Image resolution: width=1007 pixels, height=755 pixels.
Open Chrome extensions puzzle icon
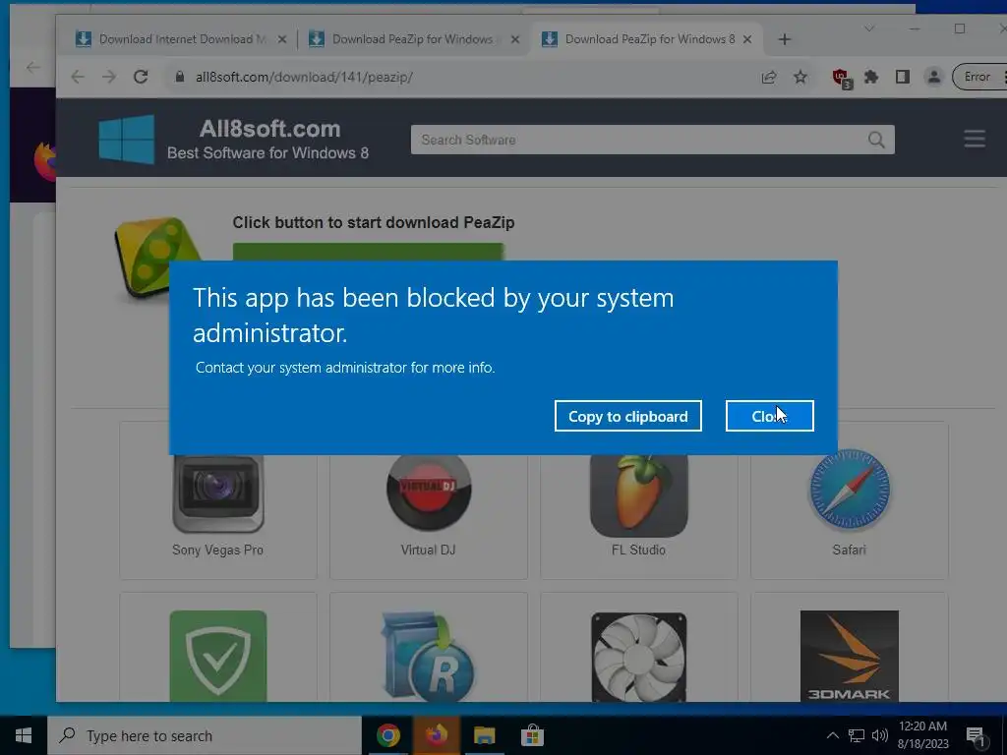(871, 77)
